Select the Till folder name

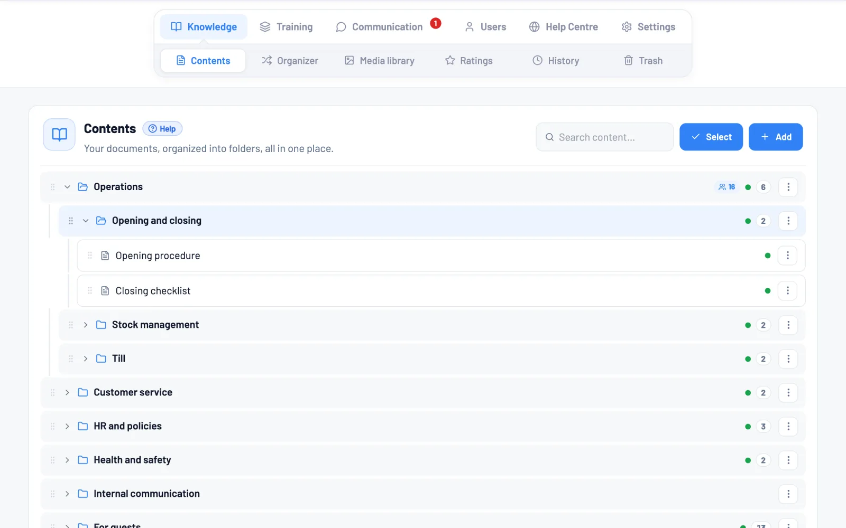(x=118, y=359)
